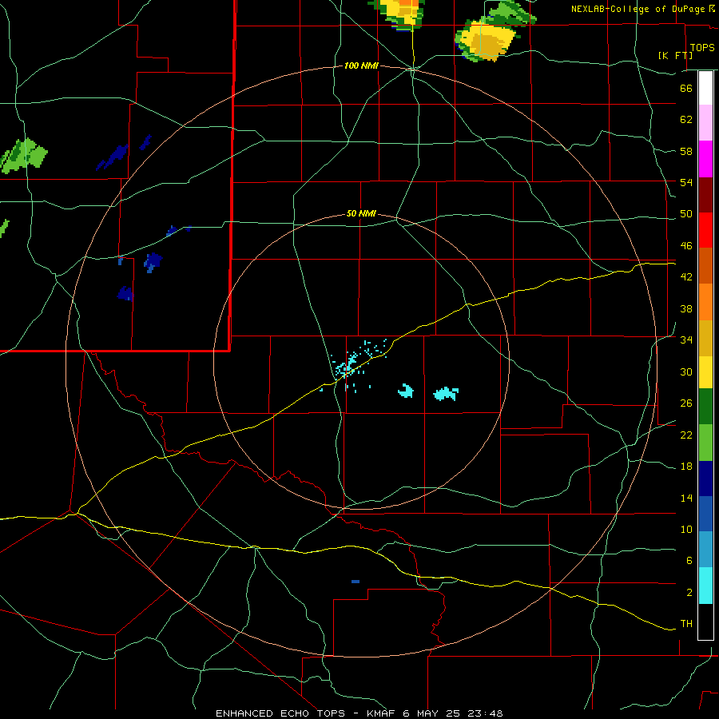719x719 pixels.
Task: Click legend value '38'
Action: coord(686,308)
